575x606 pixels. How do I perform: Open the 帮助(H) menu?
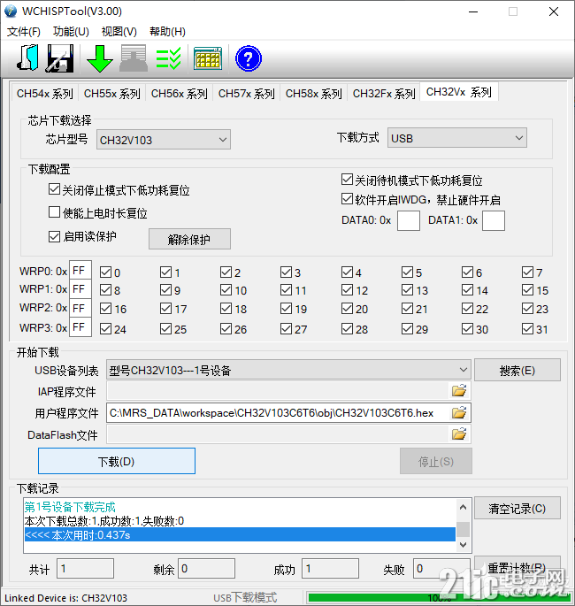pos(167,31)
